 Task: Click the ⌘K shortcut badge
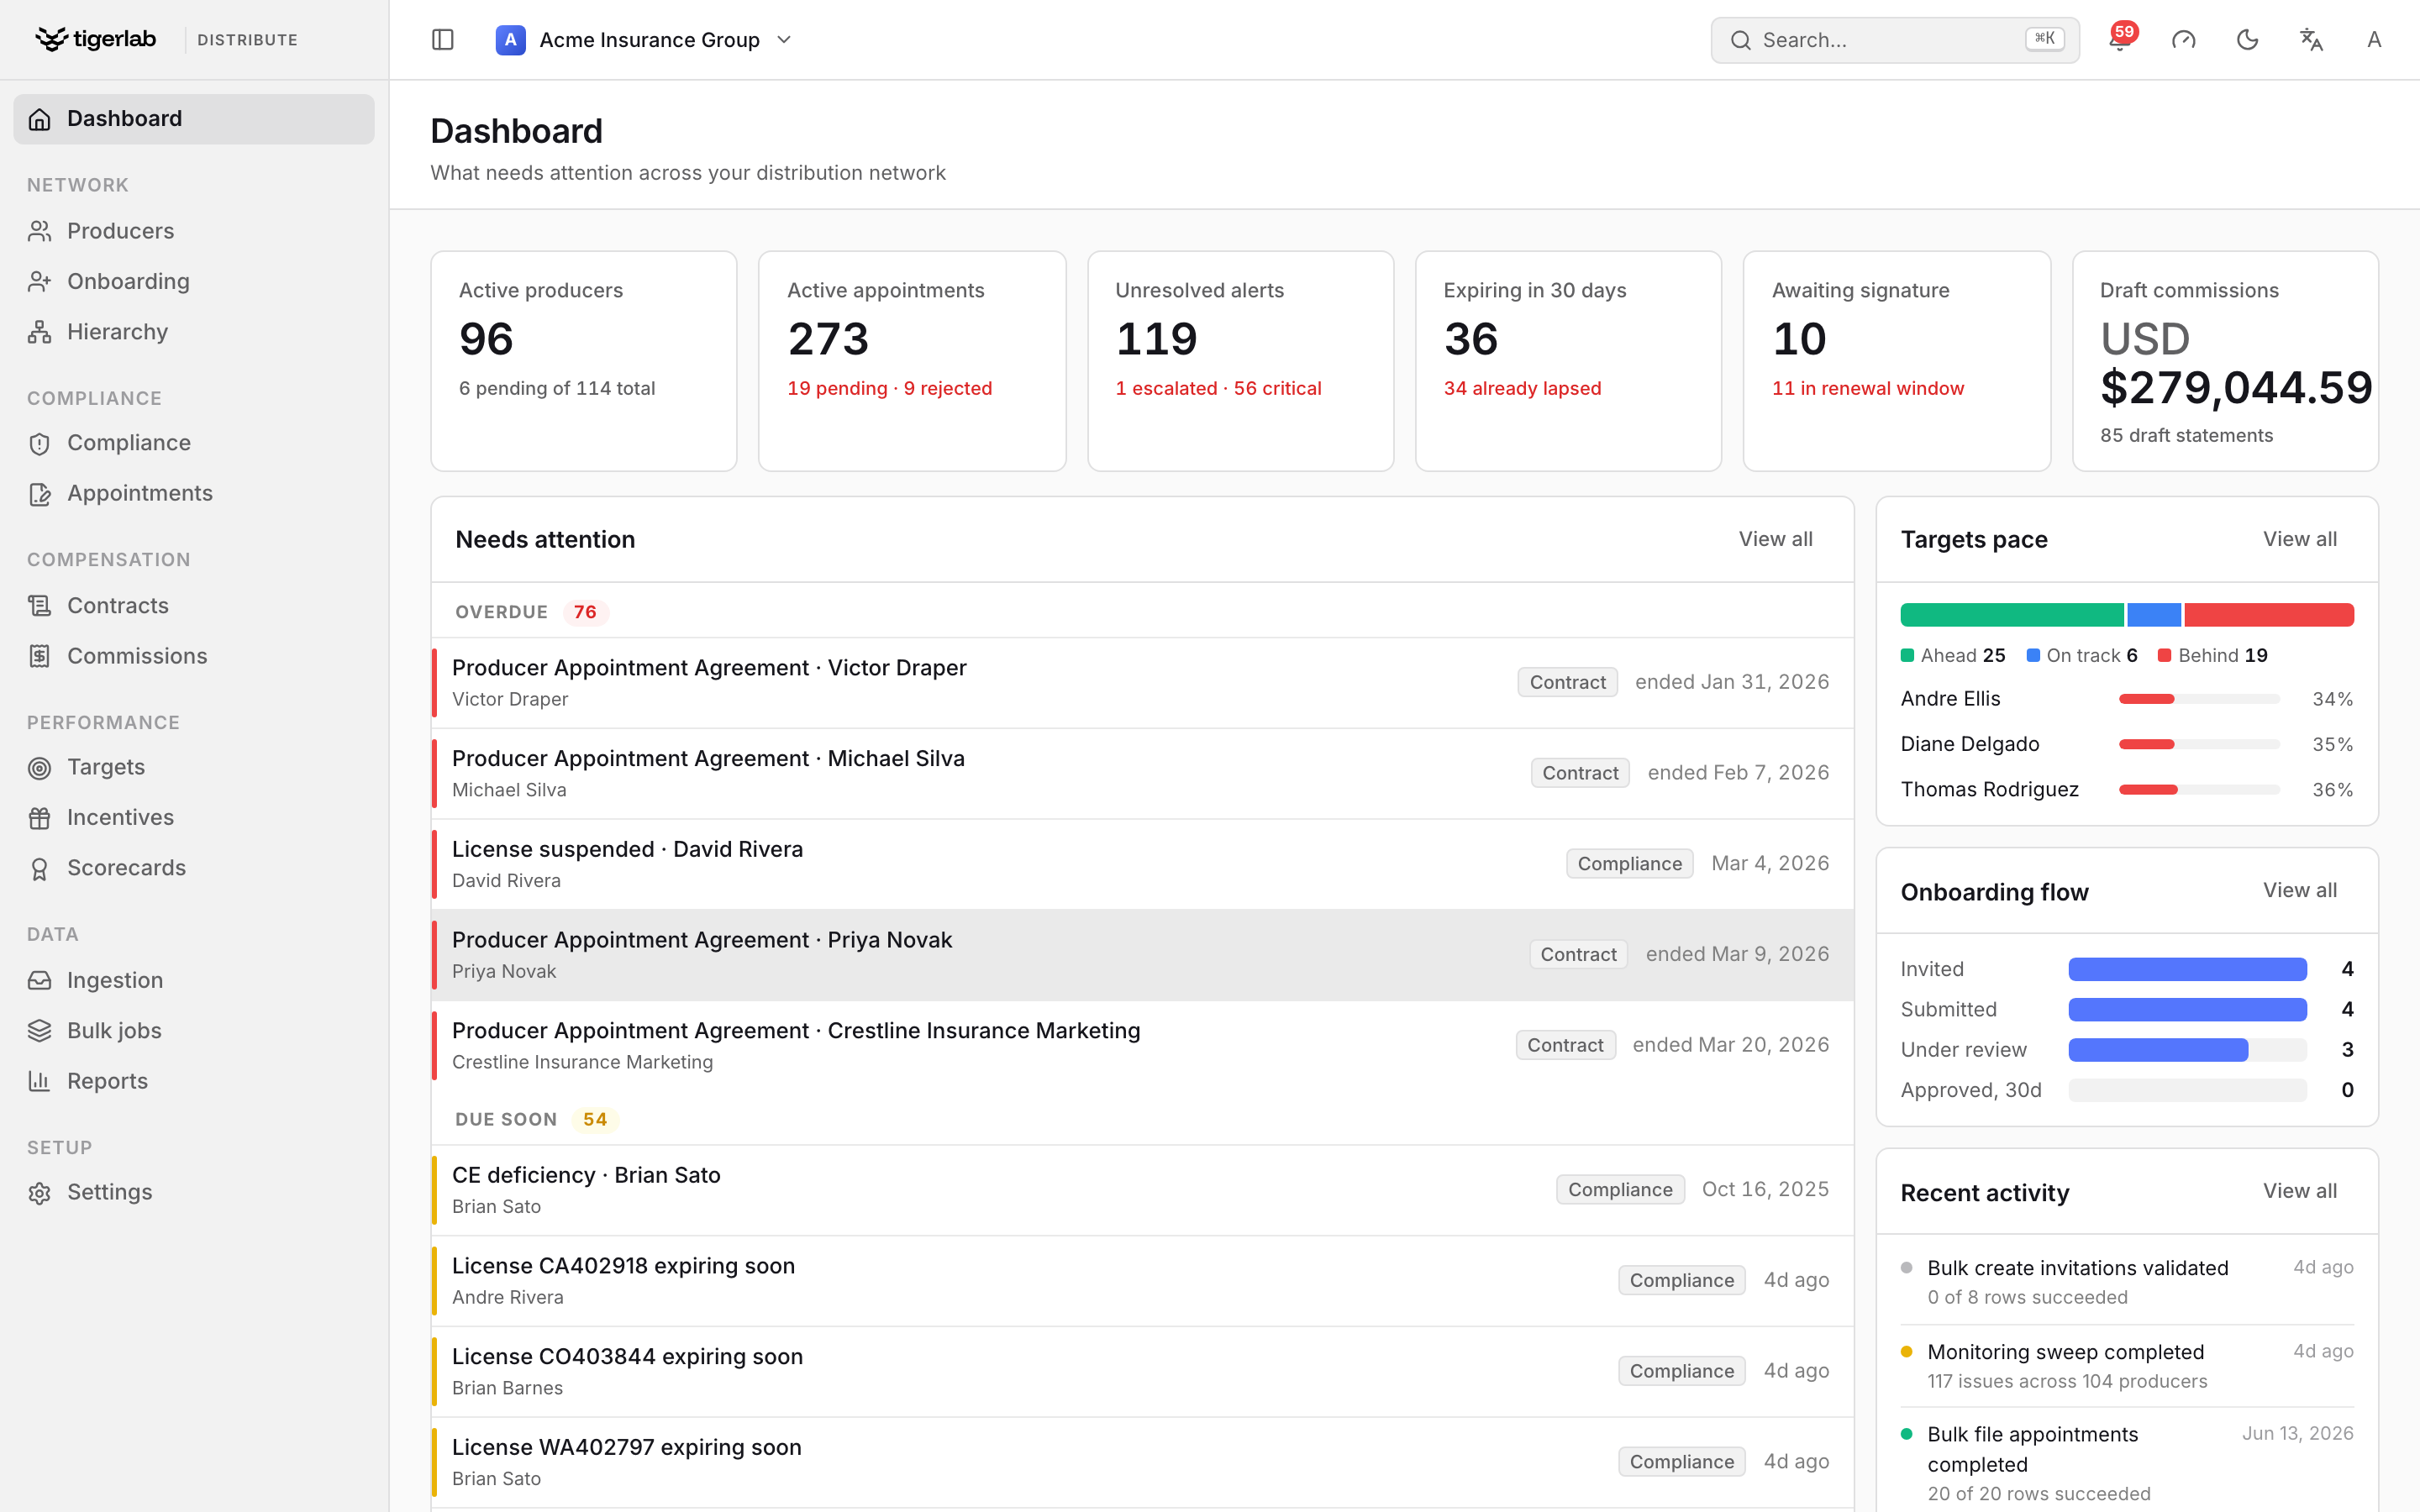[x=2044, y=39]
